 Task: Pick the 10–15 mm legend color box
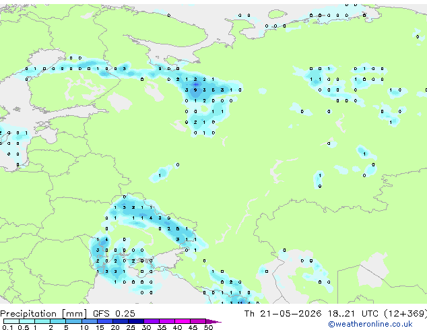[x=89, y=321]
